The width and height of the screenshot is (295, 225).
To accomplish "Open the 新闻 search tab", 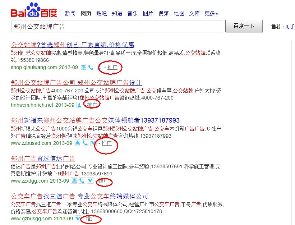I will click(x=70, y=14).
